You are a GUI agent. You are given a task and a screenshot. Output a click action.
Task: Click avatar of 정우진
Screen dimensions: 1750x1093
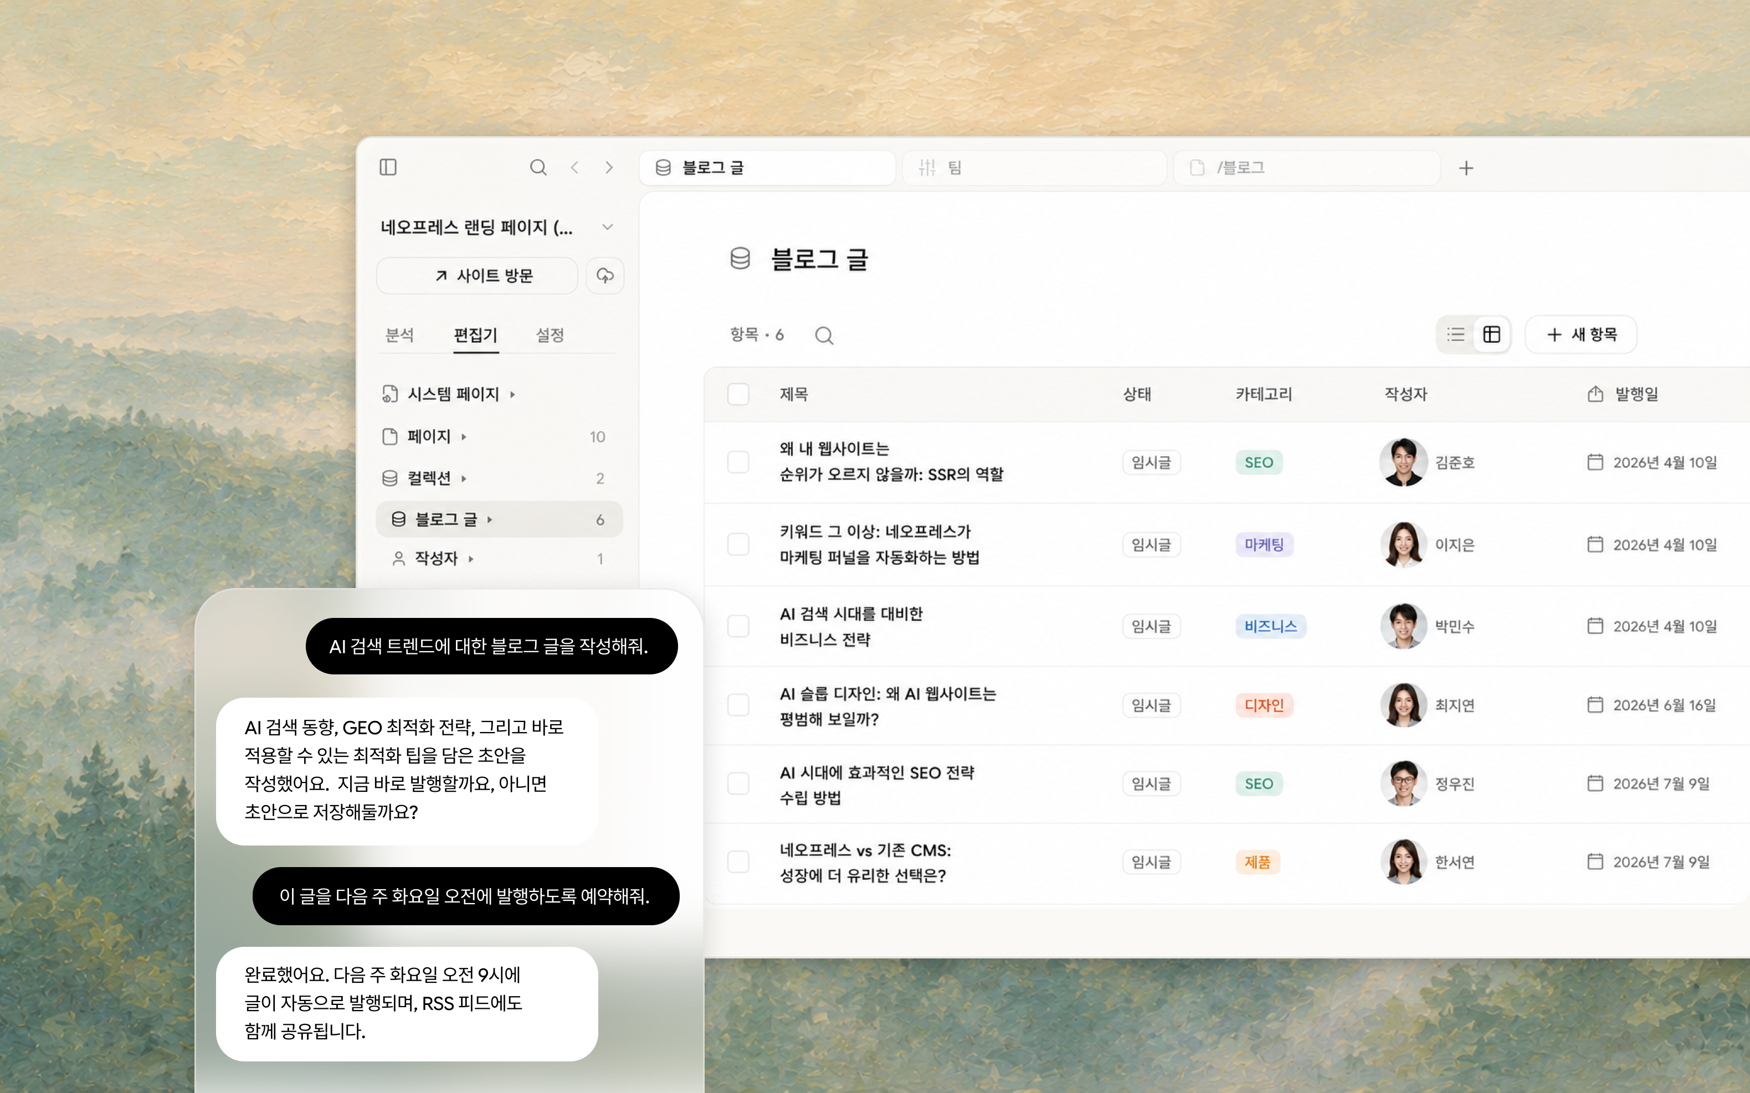(1403, 783)
